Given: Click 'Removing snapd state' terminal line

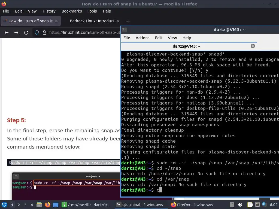Looking at the screenshot, I should pyautogui.click(x=148, y=147).
